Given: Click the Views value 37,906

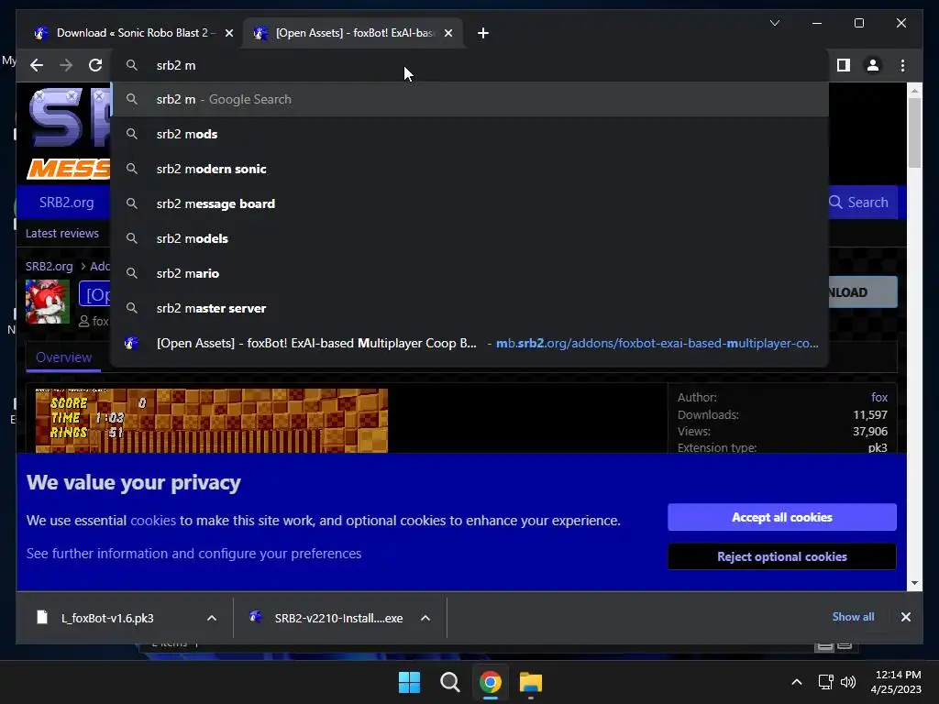Looking at the screenshot, I should (870, 432).
